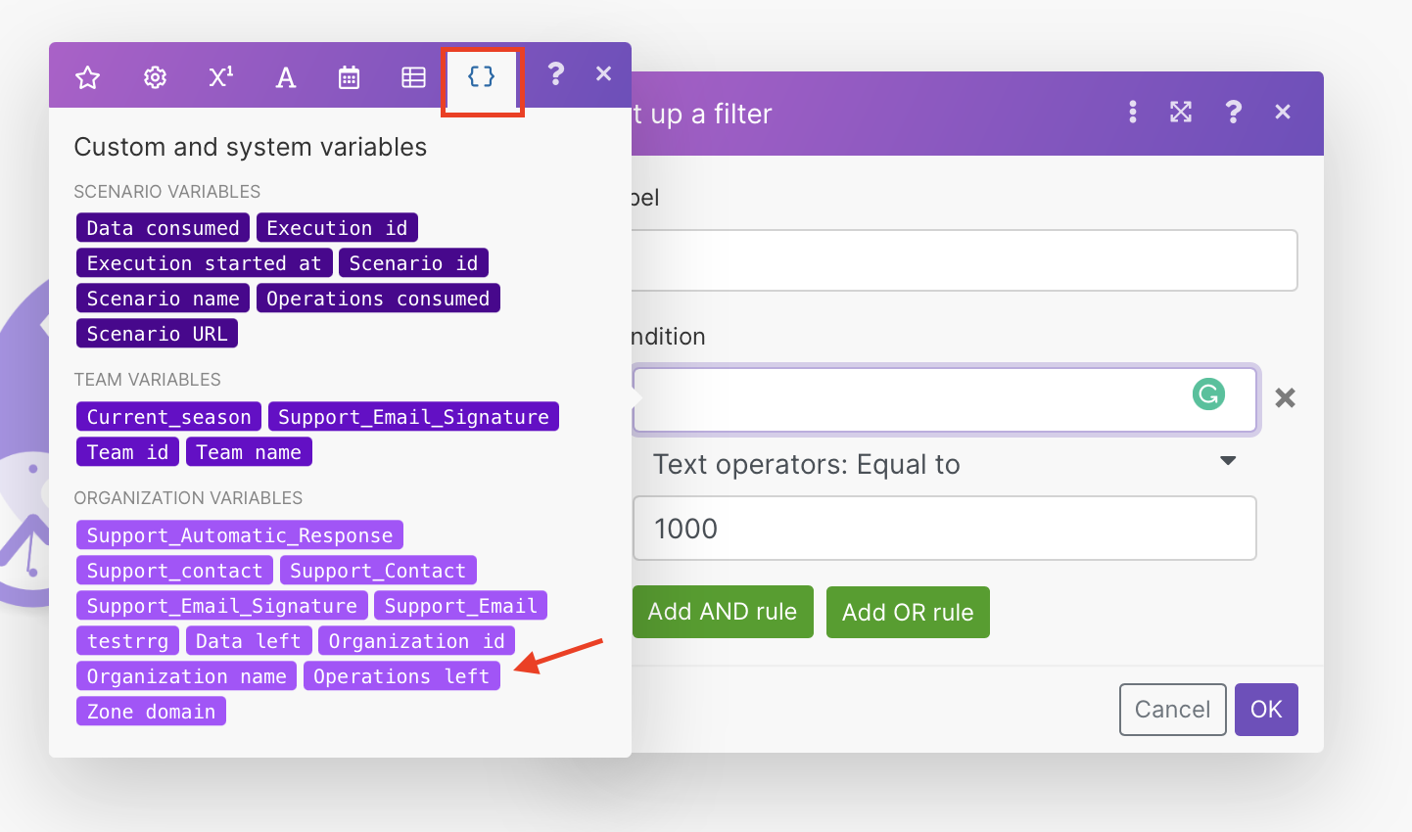Insert Zone domain variable
1412x832 pixels.
151,712
